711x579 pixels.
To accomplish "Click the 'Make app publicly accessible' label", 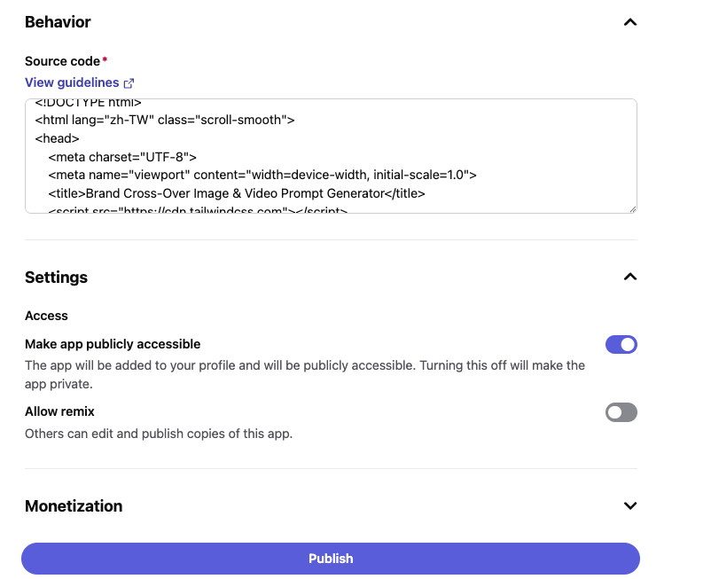I will pos(113,344).
